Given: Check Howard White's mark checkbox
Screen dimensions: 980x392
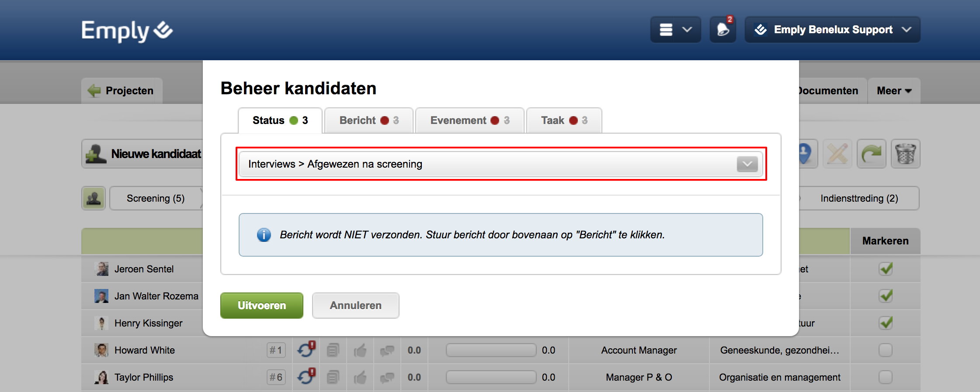Looking at the screenshot, I should (x=886, y=350).
